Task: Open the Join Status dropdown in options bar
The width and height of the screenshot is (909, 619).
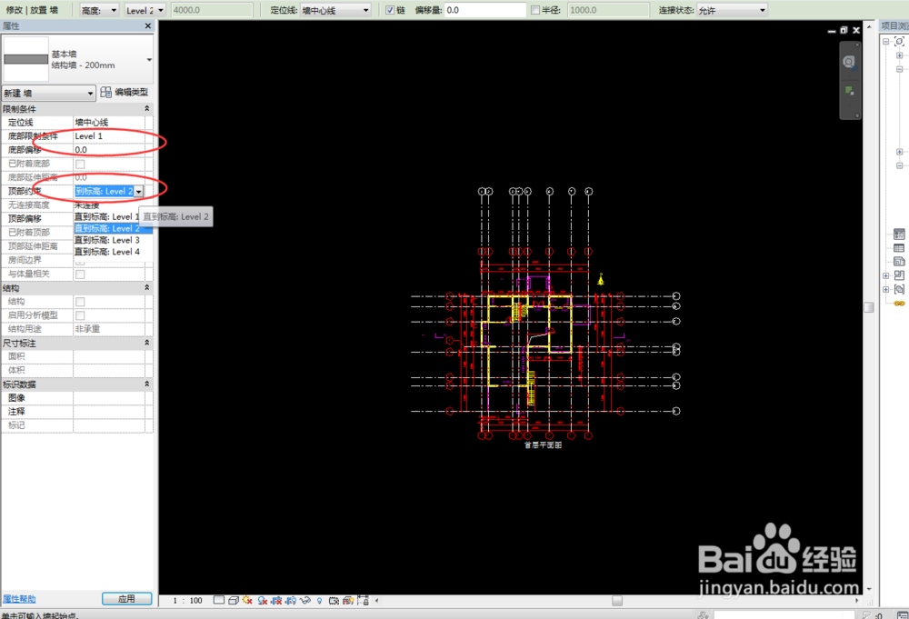Action: point(732,10)
